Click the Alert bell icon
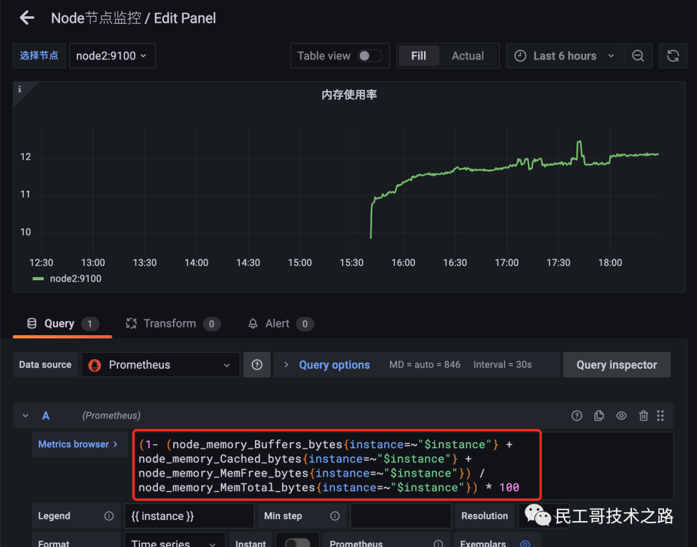Screen dimensions: 697x547 pos(253,324)
